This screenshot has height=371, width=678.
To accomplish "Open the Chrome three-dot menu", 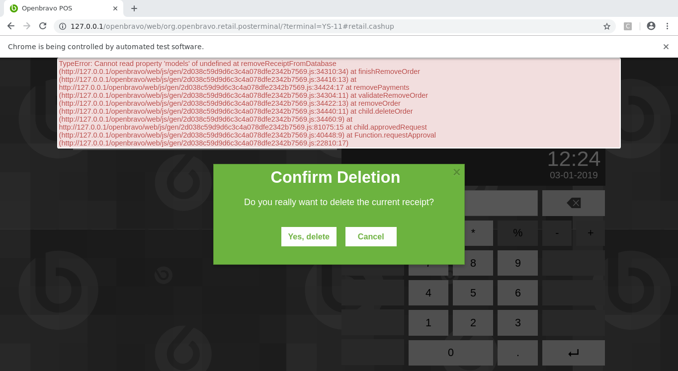I will 667,26.
